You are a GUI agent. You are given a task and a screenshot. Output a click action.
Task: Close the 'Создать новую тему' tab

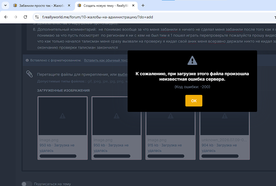click(133, 5)
